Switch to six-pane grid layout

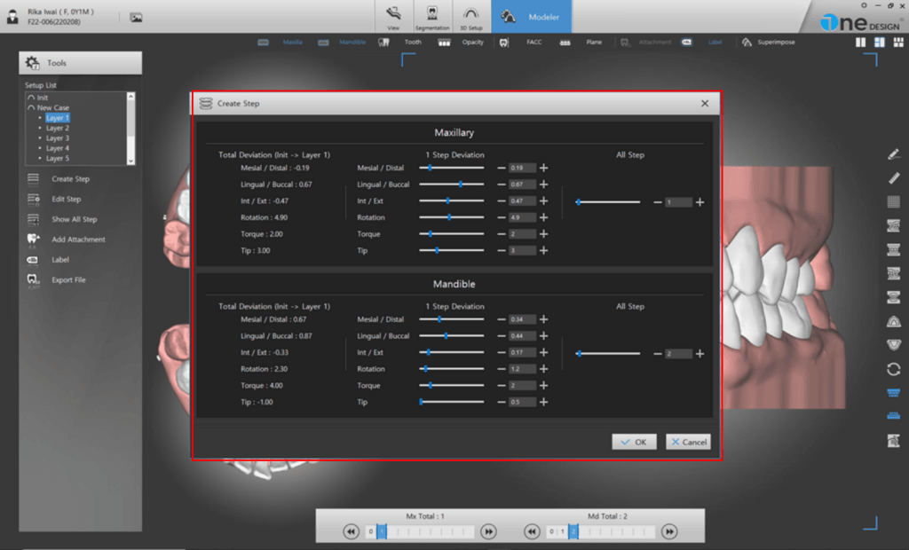pos(898,43)
